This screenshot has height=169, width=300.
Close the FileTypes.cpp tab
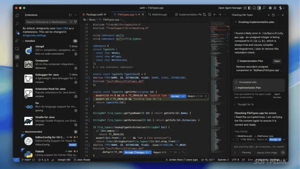point(143,14)
